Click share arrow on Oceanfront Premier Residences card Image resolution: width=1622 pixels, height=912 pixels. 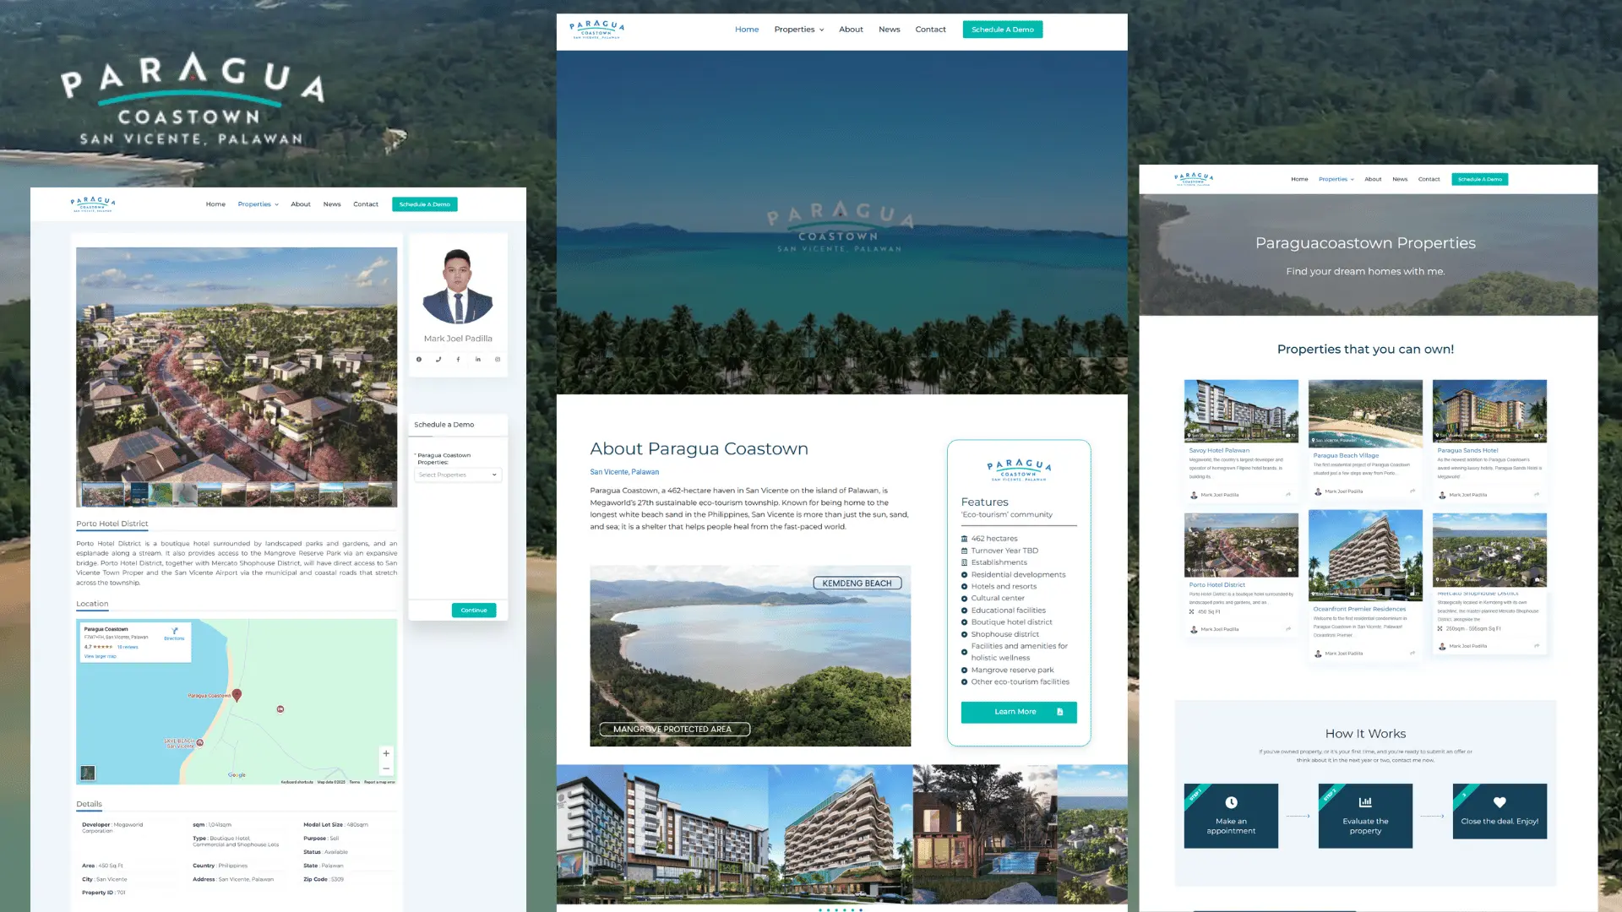(x=1412, y=653)
